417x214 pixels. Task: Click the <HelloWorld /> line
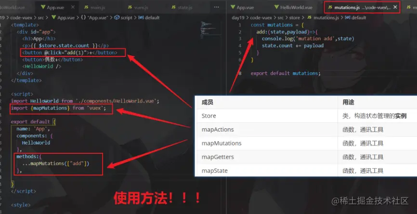pyautogui.click(x=41, y=67)
